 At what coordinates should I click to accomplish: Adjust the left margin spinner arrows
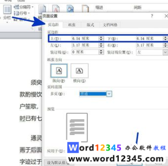(101, 45)
